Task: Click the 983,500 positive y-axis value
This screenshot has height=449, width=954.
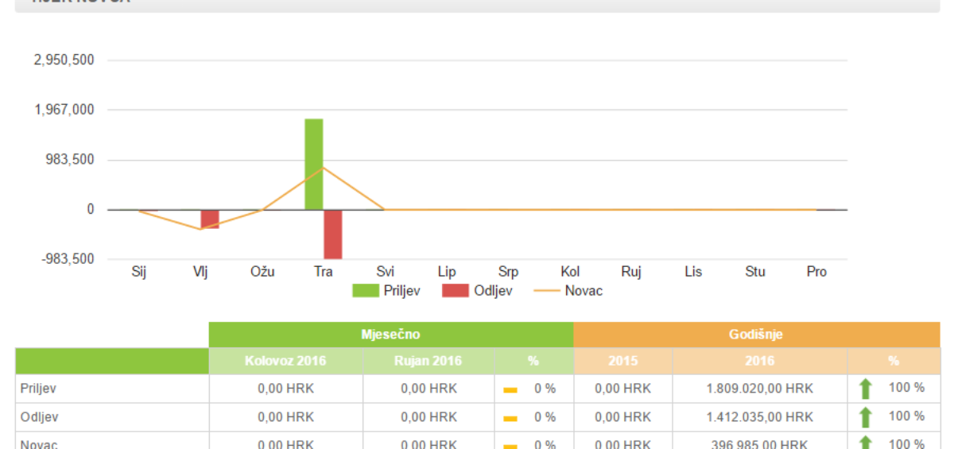Action: click(x=71, y=160)
